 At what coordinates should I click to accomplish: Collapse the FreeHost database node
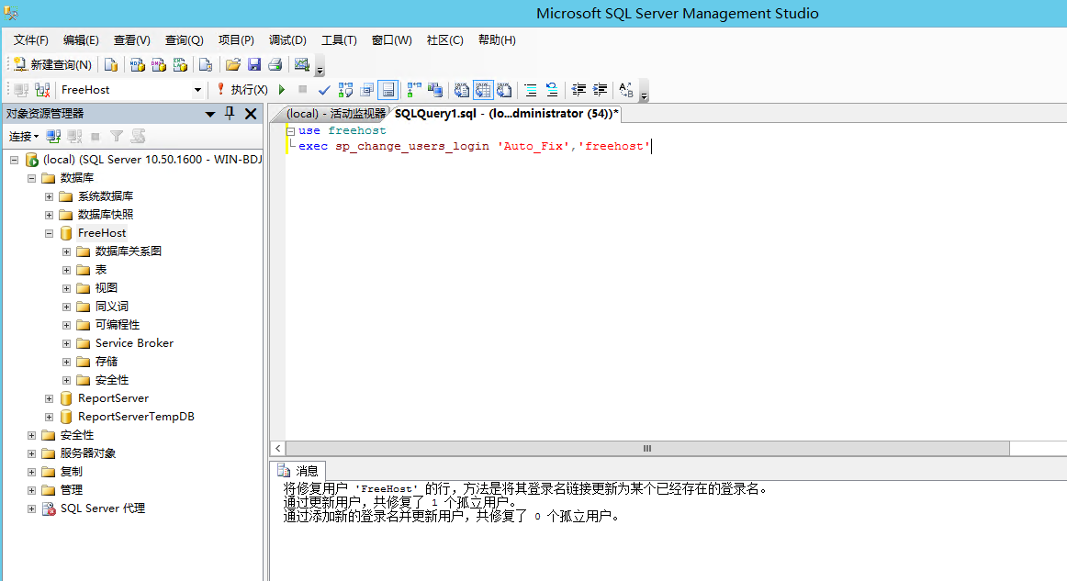click(x=49, y=233)
